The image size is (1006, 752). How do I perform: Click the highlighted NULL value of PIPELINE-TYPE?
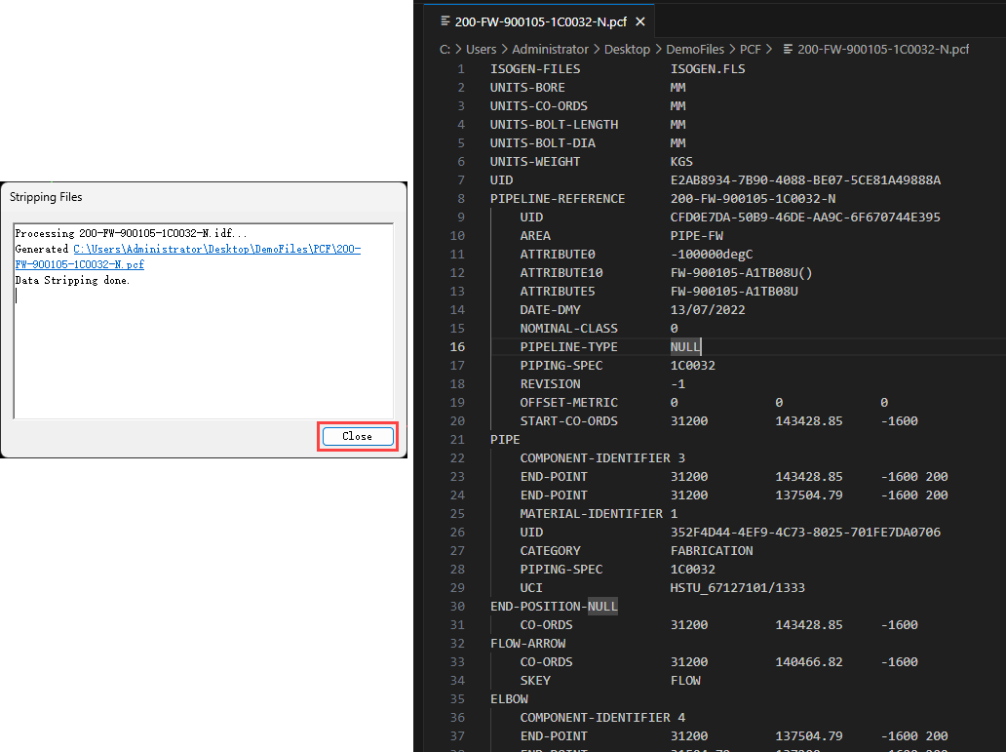coord(685,347)
